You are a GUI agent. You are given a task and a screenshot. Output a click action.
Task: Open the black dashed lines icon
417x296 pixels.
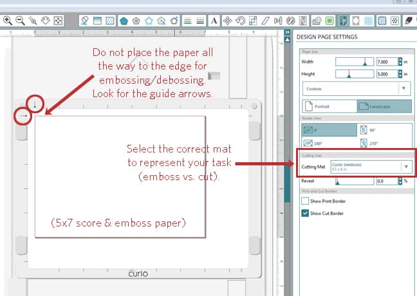[200, 21]
